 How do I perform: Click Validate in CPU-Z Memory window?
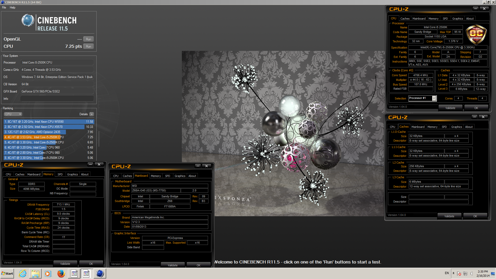[65, 264]
